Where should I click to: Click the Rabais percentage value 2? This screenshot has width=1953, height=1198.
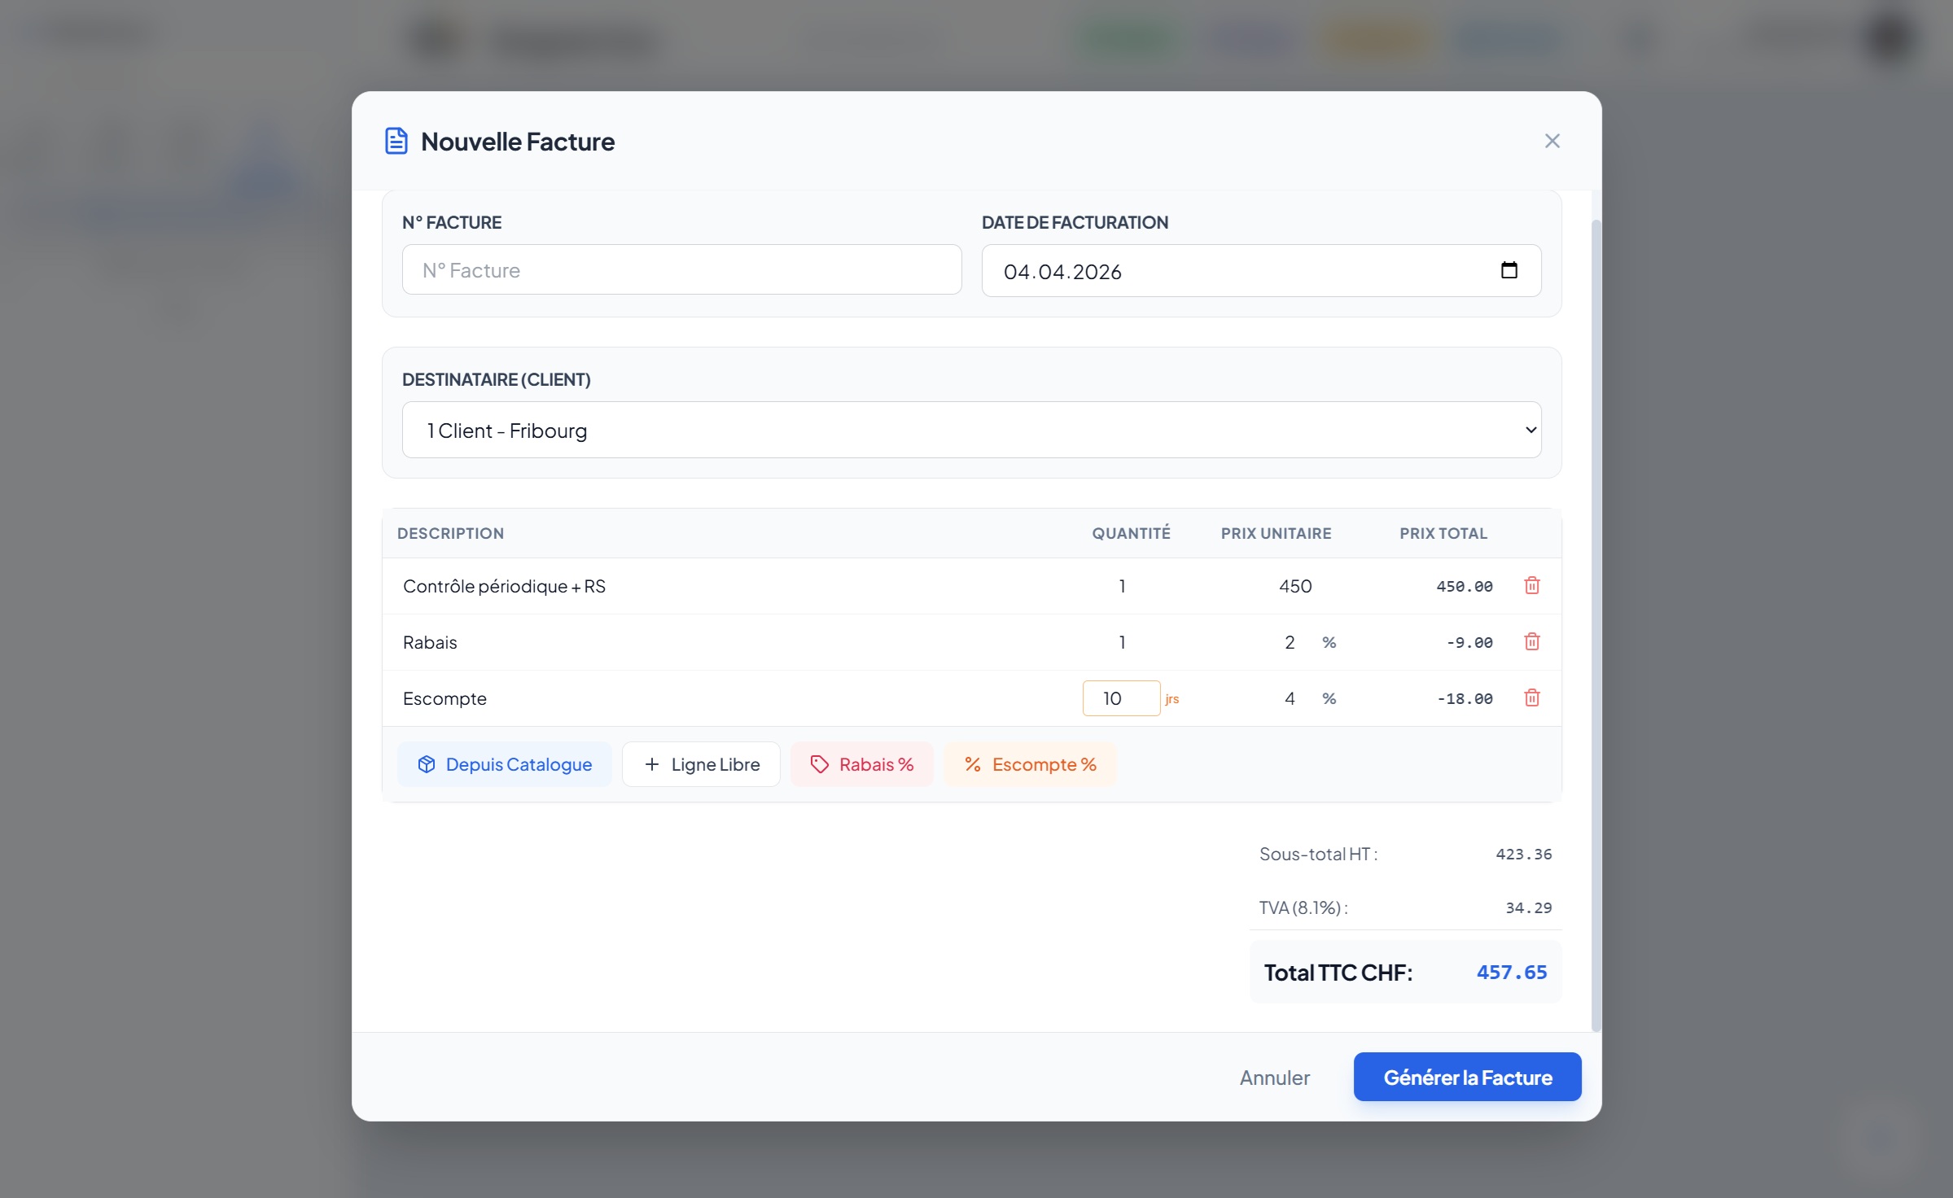(x=1289, y=642)
